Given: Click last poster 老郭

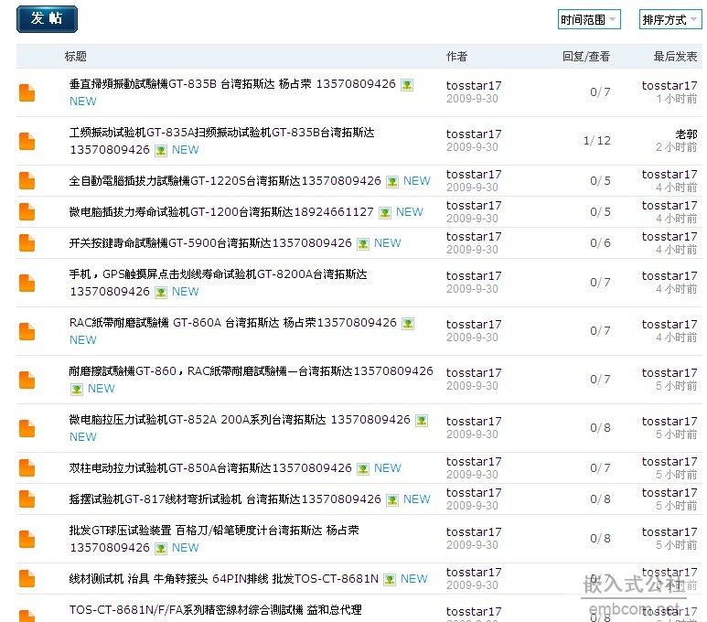Looking at the screenshot, I should (685, 134).
